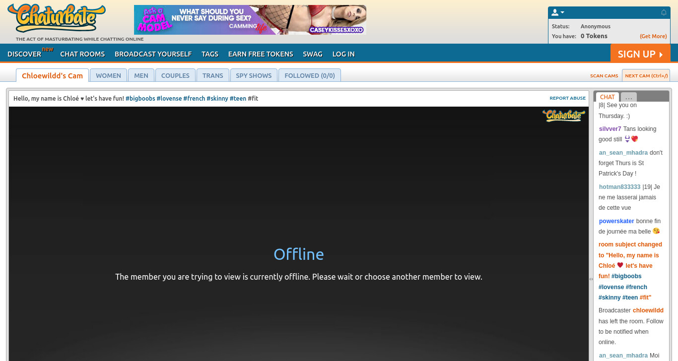Open Earn Free Tokens
This screenshot has height=361, width=678.
261,54
